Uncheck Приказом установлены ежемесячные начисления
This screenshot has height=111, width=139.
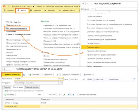[5, 91]
